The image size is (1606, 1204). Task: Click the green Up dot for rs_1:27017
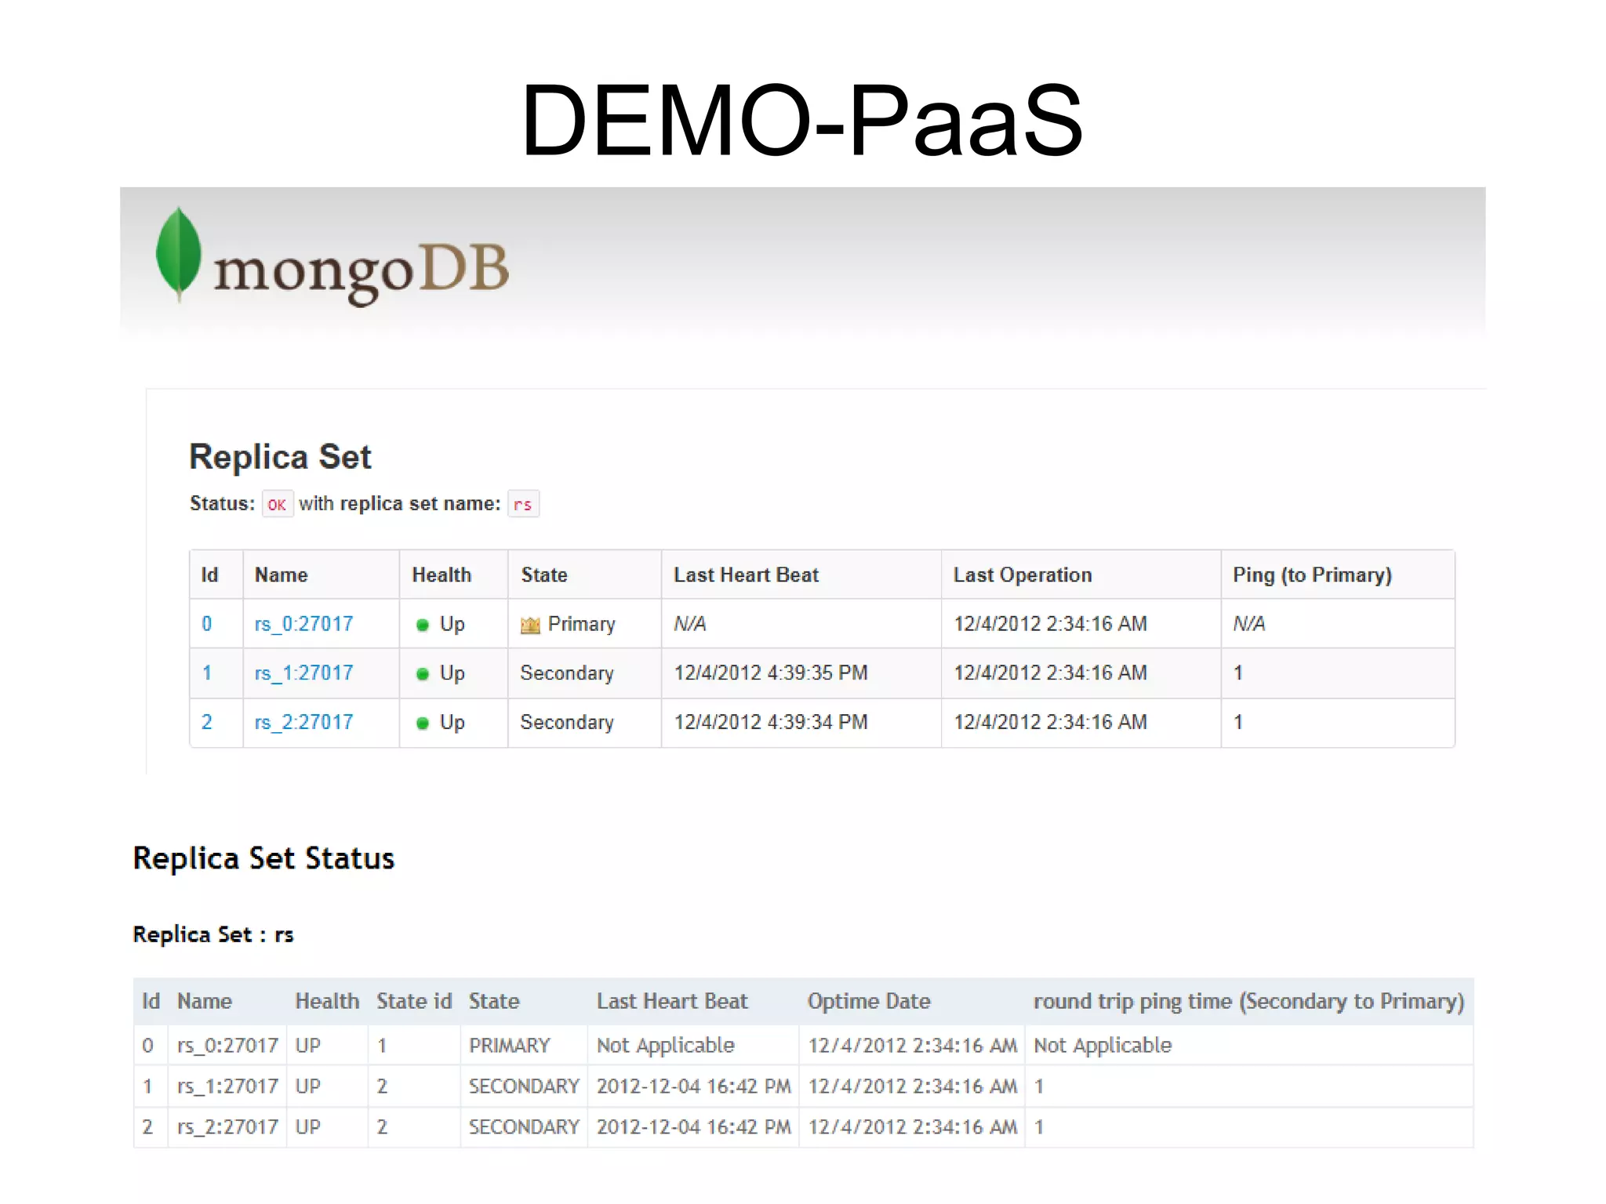(423, 674)
